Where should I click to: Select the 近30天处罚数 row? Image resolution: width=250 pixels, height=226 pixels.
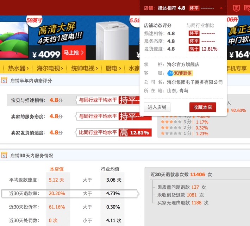65,220
